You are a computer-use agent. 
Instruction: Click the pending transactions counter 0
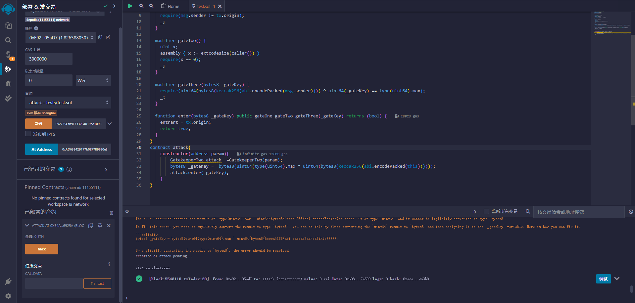click(475, 212)
